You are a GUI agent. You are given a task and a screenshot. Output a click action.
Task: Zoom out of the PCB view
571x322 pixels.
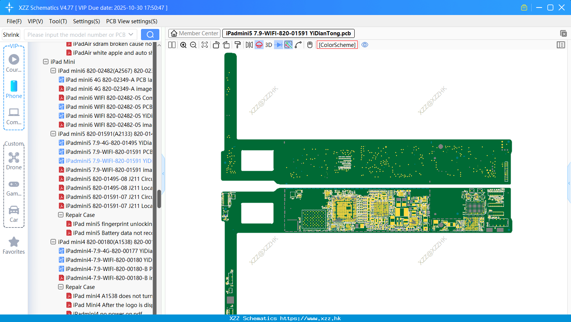click(x=193, y=45)
